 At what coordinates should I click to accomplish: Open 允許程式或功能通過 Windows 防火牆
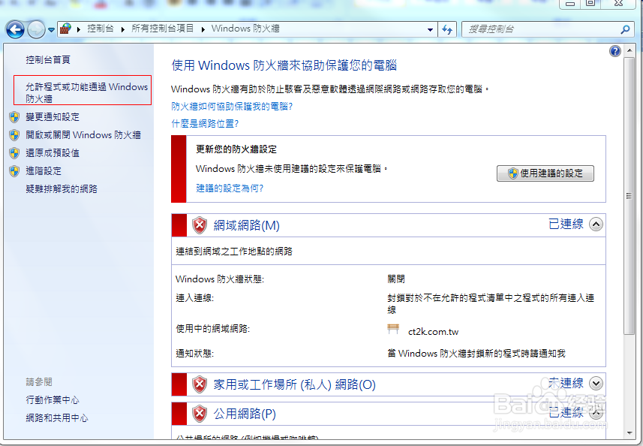pyautogui.click(x=86, y=92)
